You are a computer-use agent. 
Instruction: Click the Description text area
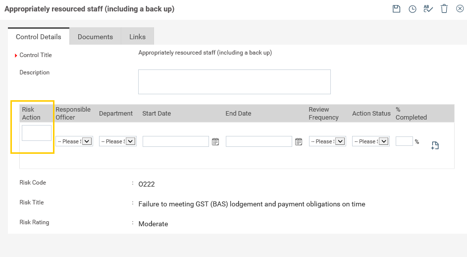tap(234, 81)
